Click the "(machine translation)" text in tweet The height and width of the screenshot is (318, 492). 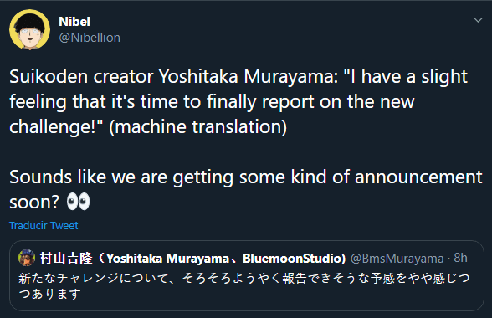pos(198,127)
